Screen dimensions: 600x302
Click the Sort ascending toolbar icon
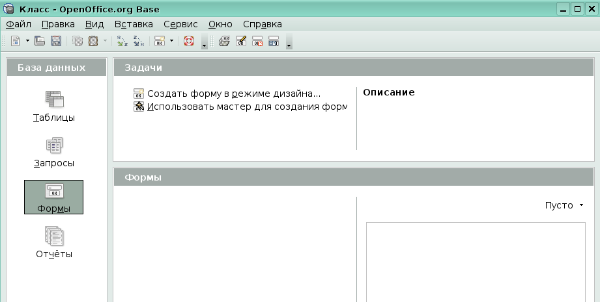pos(121,41)
